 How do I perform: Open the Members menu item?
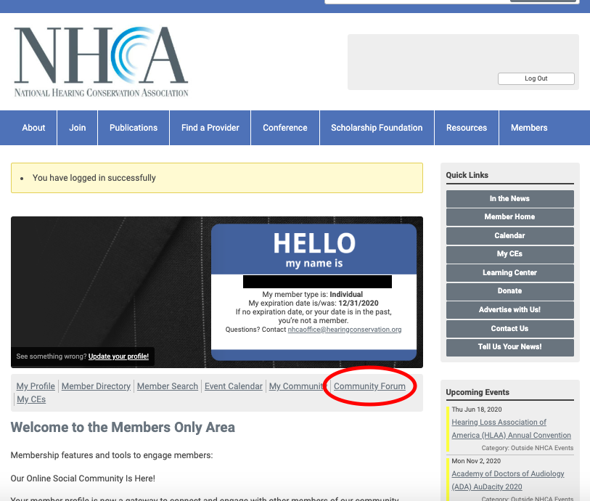point(529,128)
